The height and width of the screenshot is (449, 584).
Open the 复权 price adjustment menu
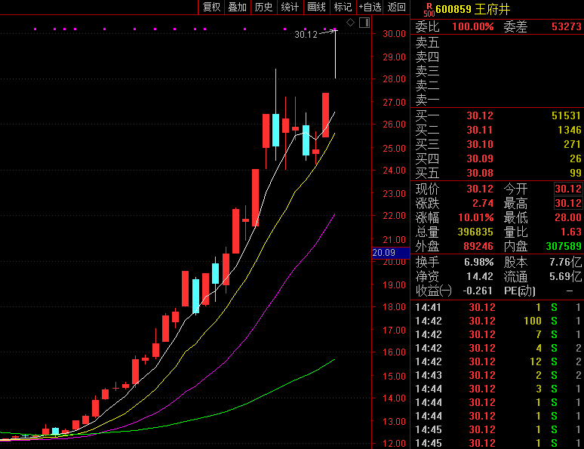click(211, 7)
